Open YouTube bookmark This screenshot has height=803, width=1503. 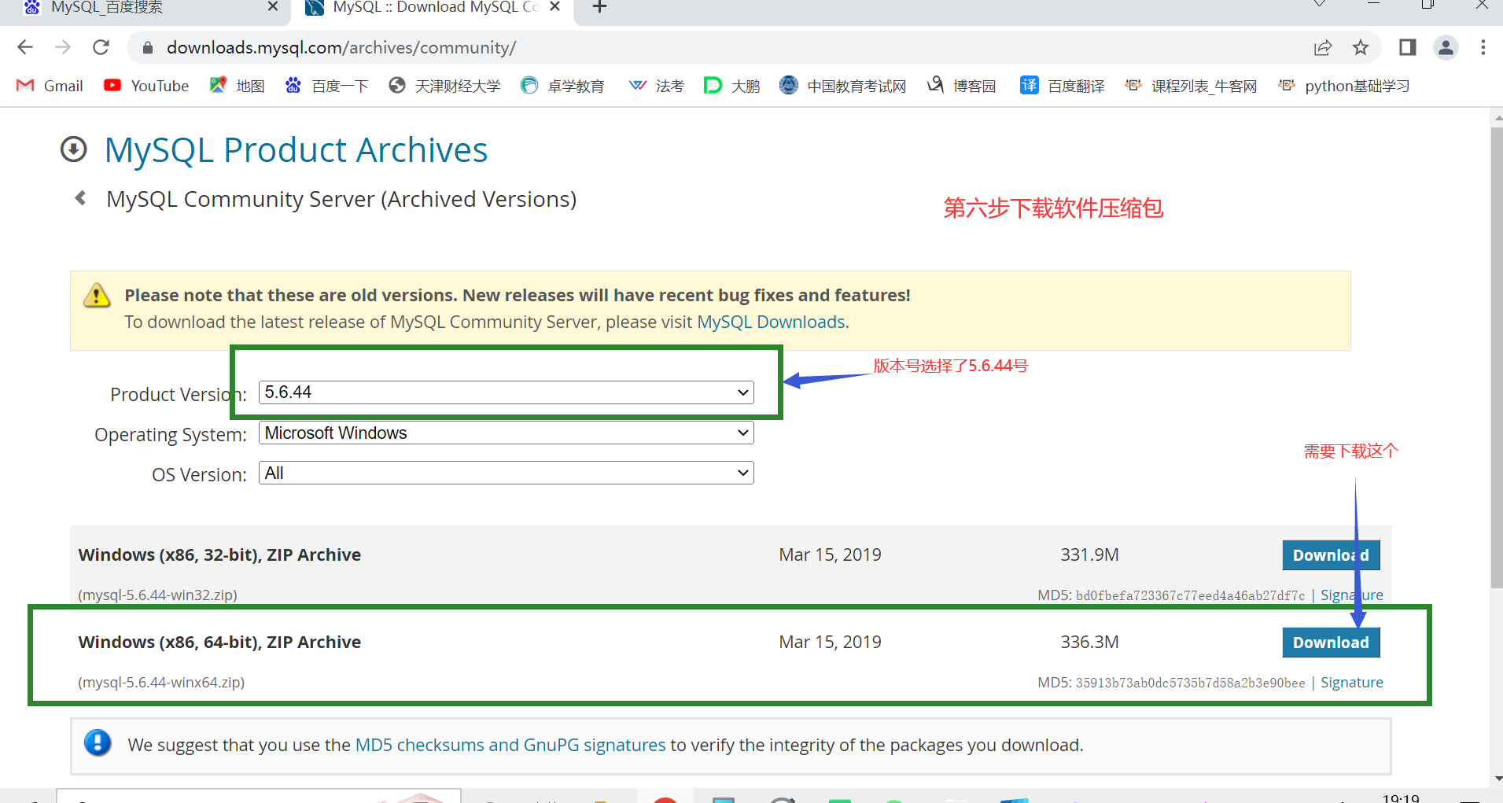tap(147, 86)
